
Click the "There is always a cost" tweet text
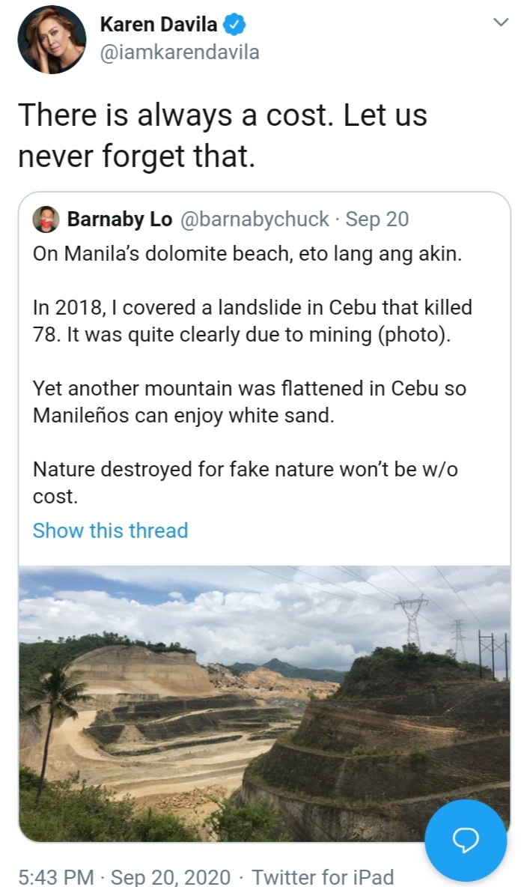click(x=222, y=136)
